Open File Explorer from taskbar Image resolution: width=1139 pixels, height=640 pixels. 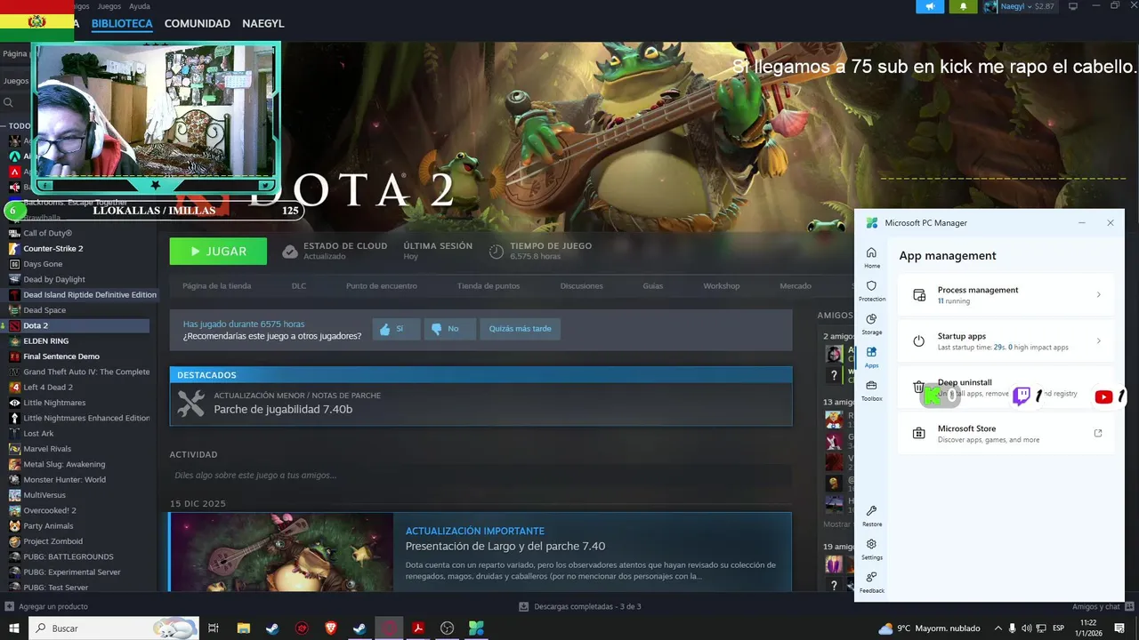(243, 628)
